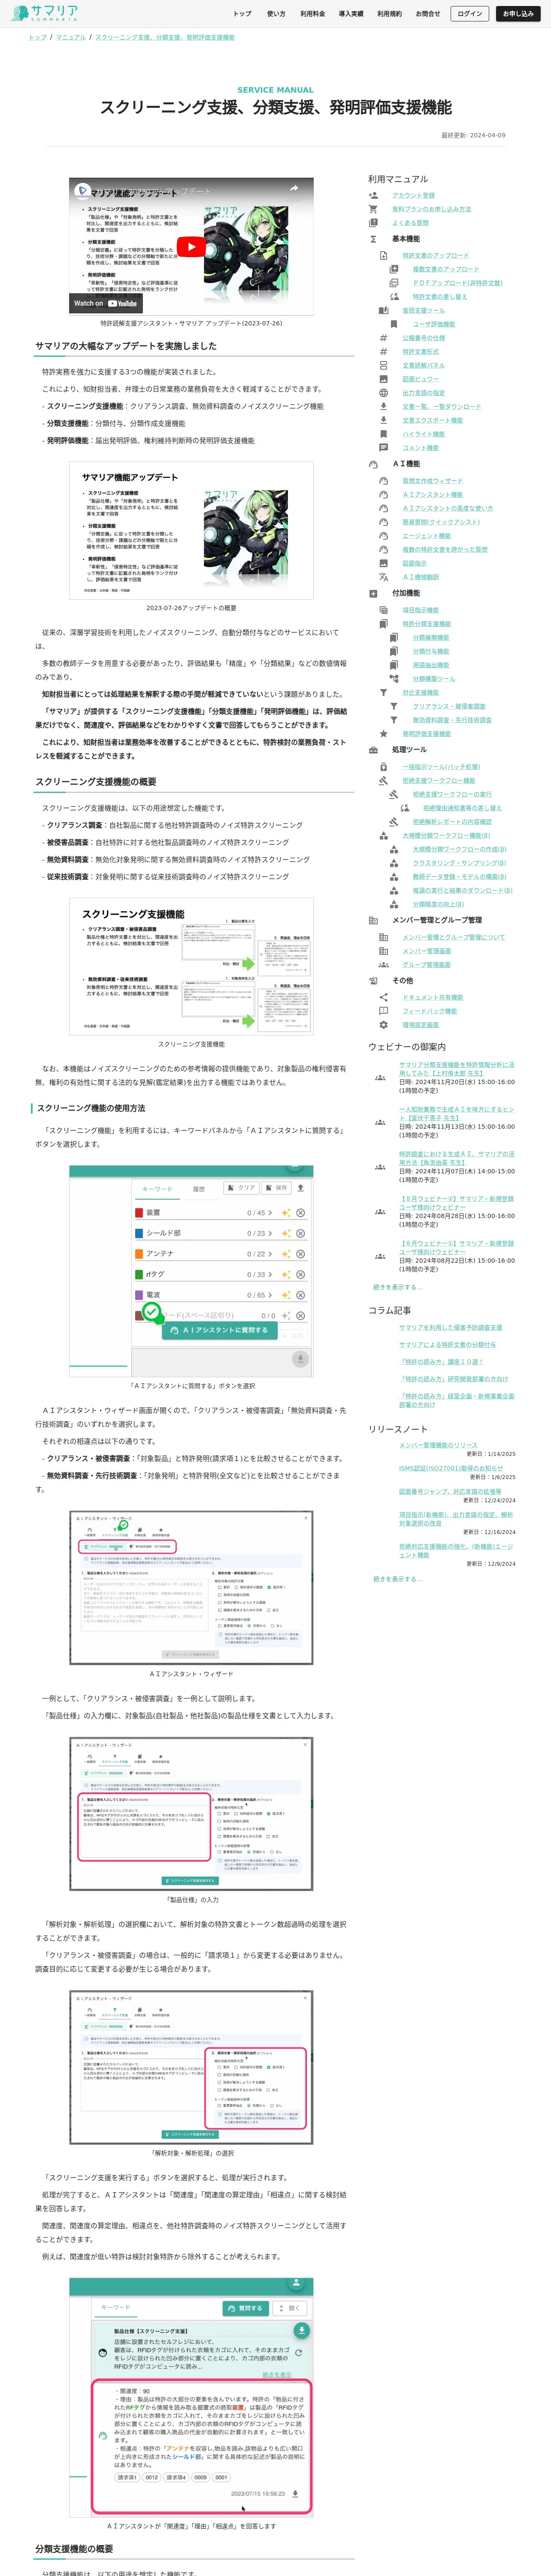Click the ログイン button
This screenshot has height=2576, width=551.
point(469,14)
